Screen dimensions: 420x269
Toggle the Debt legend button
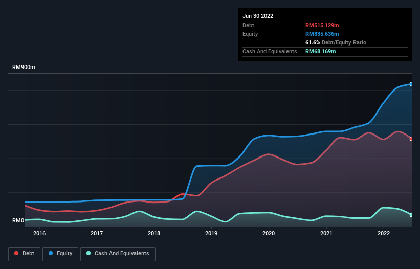tap(25, 254)
